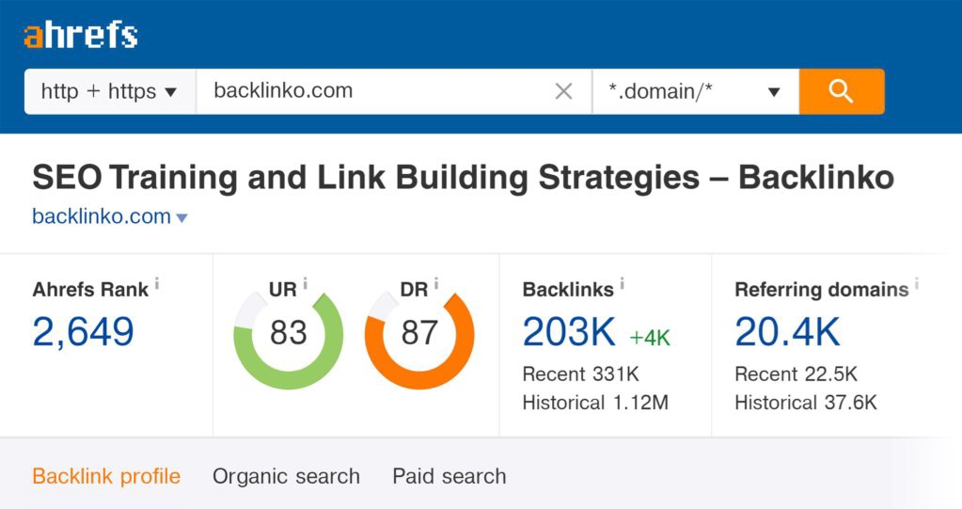Select the Paid search tab
Screen dimensions: 962x509
(449, 476)
